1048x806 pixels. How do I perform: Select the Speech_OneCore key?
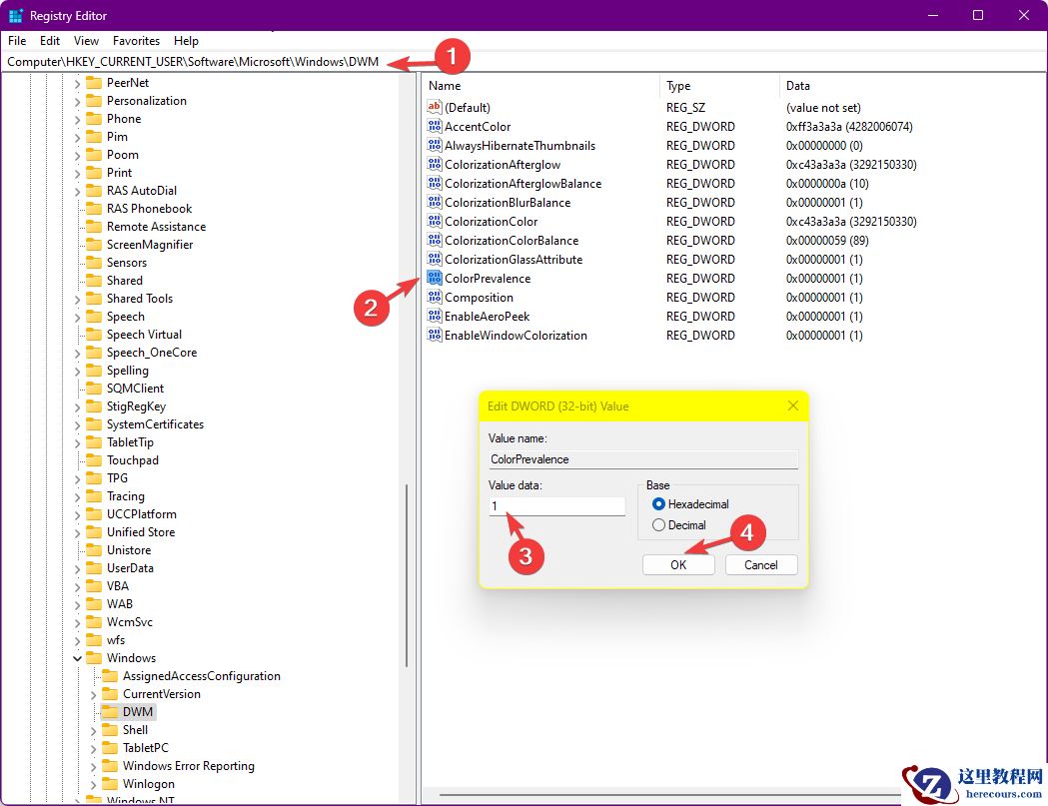click(152, 353)
